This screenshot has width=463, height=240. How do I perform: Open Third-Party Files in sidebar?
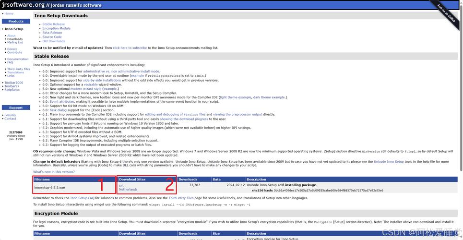pos(19,69)
